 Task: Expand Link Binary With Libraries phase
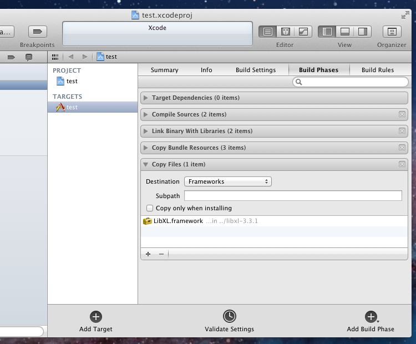pyautogui.click(x=145, y=131)
